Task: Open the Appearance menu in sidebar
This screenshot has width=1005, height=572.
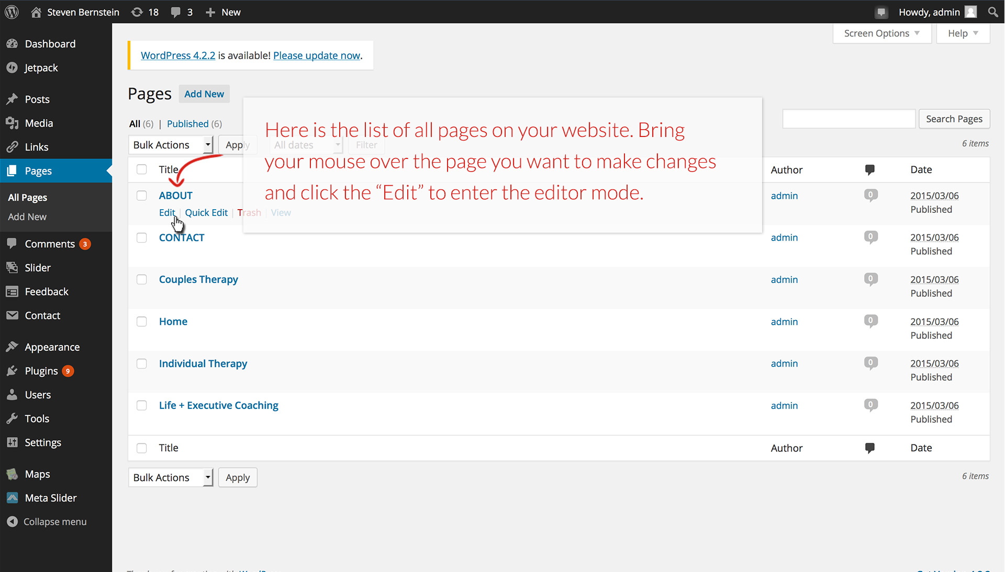Action: click(52, 347)
